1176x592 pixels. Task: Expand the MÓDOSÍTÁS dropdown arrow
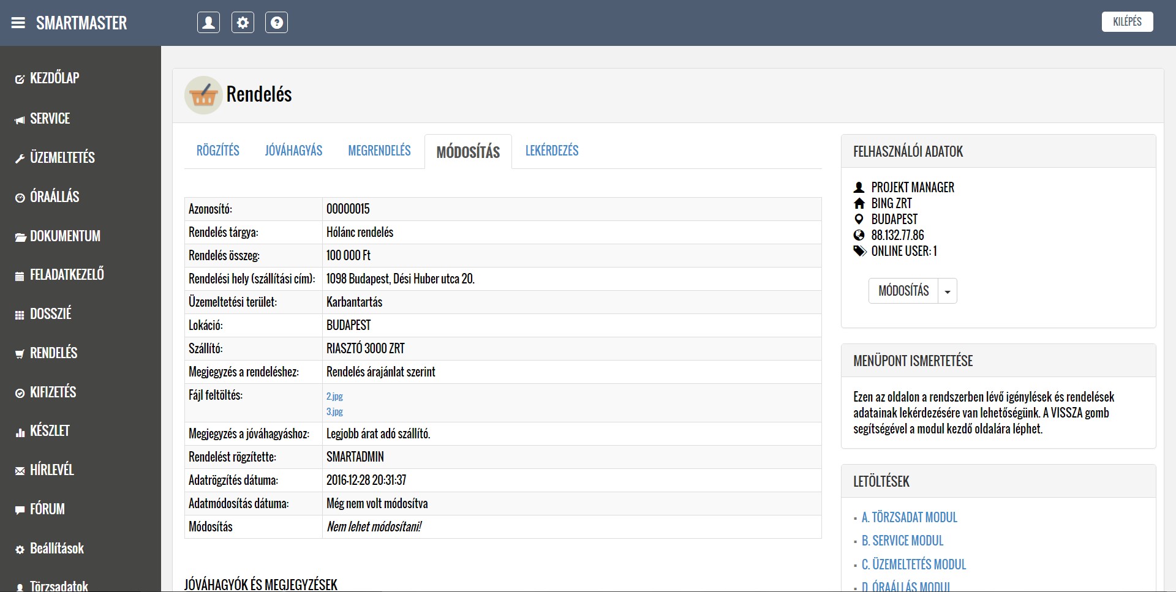point(948,291)
